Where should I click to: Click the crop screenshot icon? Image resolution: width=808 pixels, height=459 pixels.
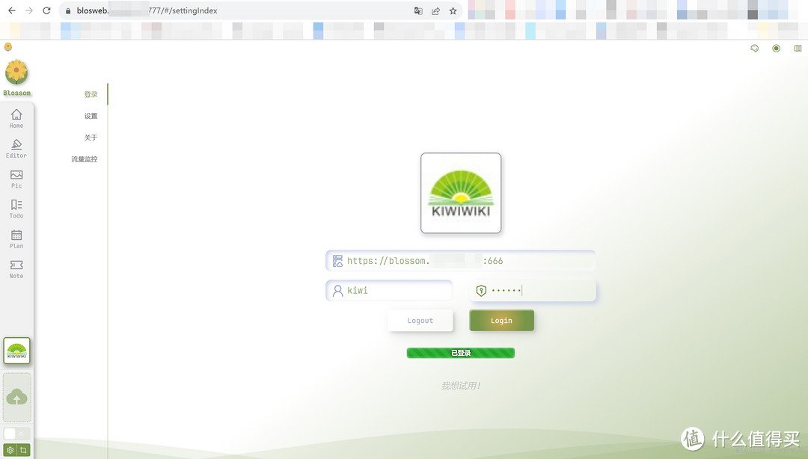click(x=23, y=450)
